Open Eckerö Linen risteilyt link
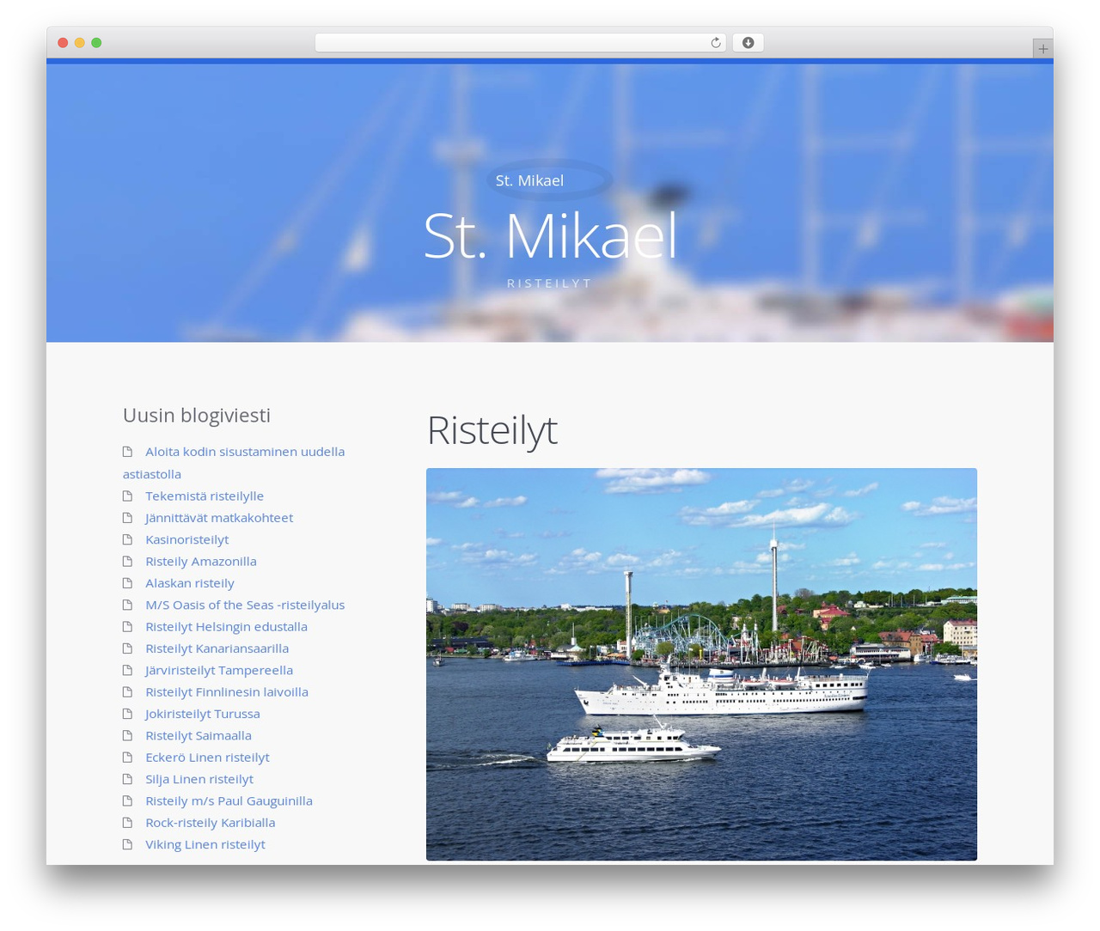This screenshot has height=931, width=1100. point(207,757)
